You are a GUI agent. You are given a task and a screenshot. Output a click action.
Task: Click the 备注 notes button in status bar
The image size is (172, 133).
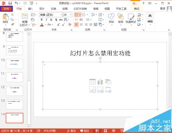coord(72,131)
